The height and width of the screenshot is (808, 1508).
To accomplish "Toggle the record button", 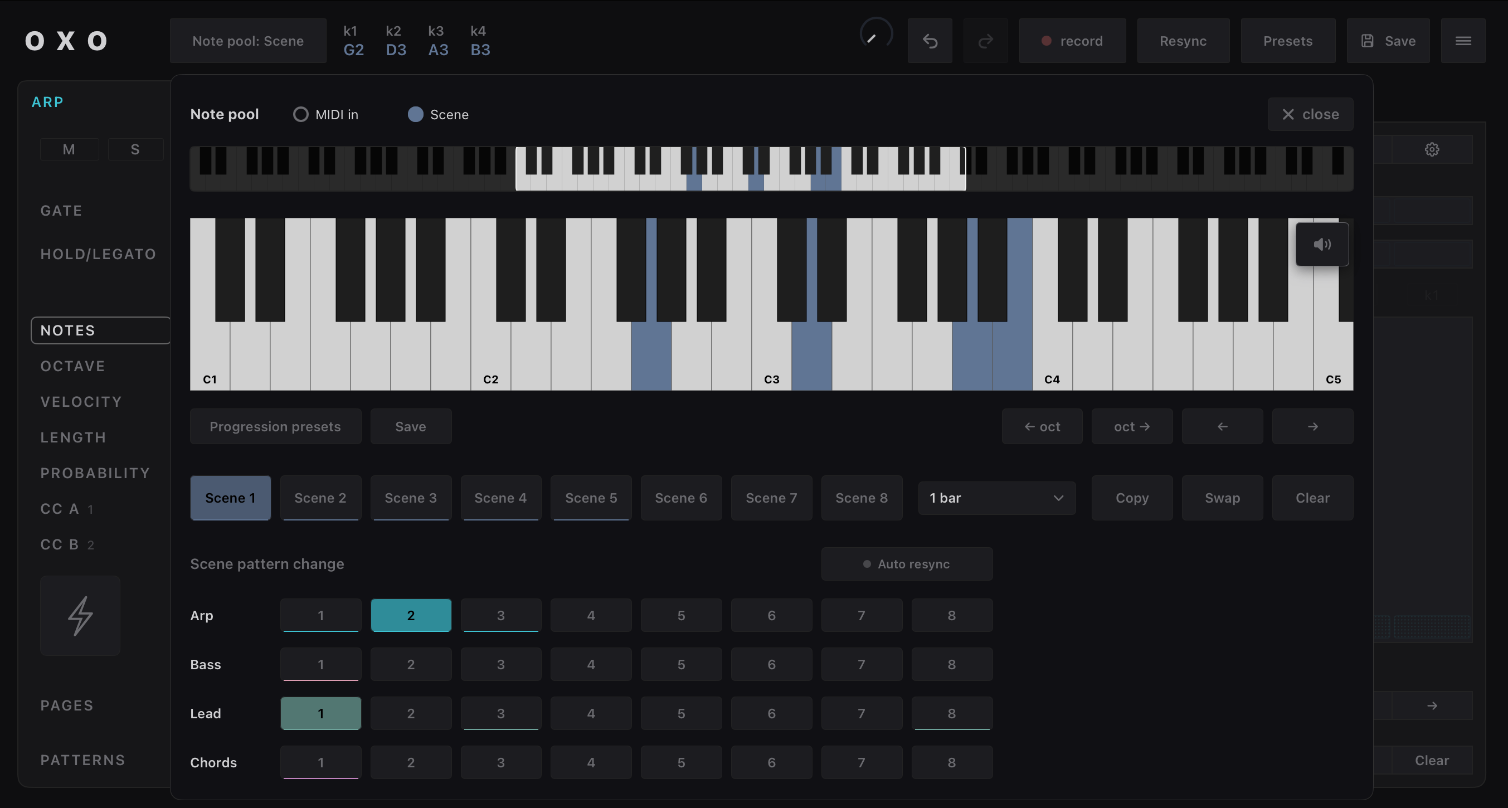I will (x=1072, y=41).
